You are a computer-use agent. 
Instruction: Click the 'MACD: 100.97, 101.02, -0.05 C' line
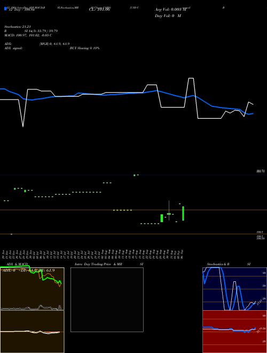[x=28, y=35]
